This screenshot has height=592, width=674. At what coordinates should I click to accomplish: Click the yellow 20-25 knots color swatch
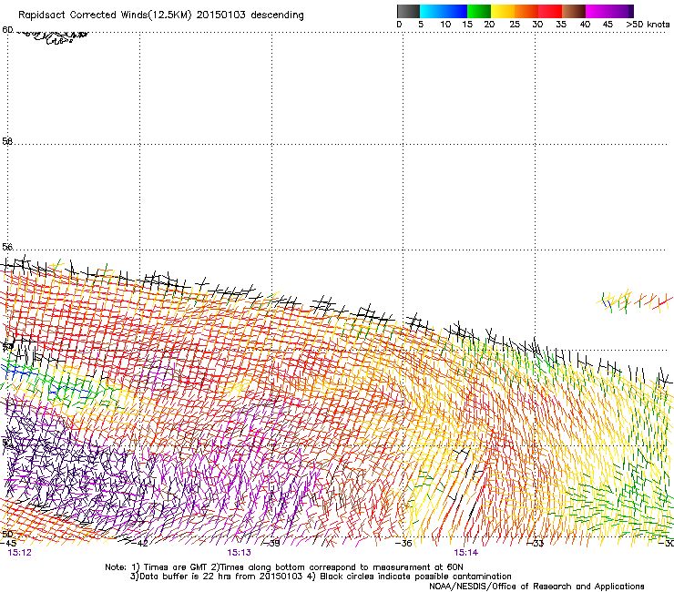pyautogui.click(x=503, y=11)
